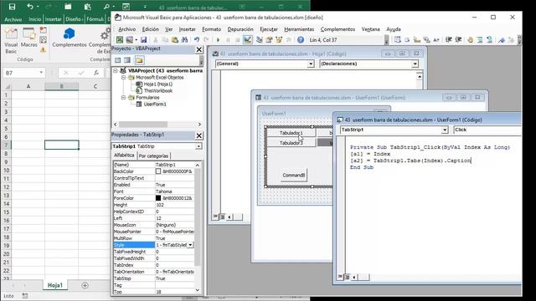Screen dimensions: 536x301
Task: Open (General) object dropdown in Hoja1 code window
Action: coord(311,64)
